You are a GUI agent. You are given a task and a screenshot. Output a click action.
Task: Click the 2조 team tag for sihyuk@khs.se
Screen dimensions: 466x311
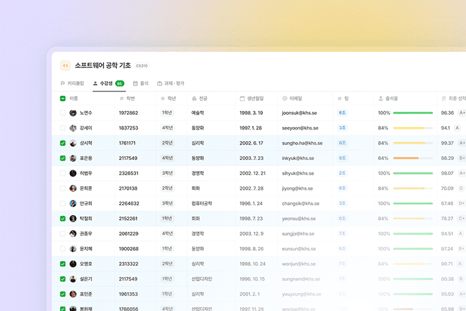(342, 173)
